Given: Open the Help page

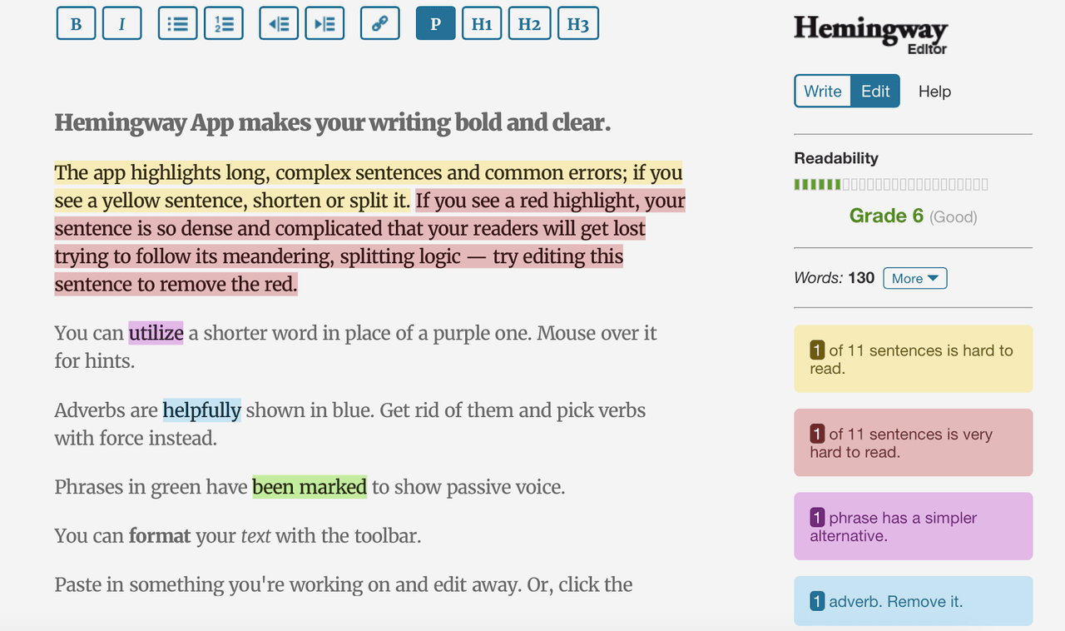Looking at the screenshot, I should (x=934, y=92).
